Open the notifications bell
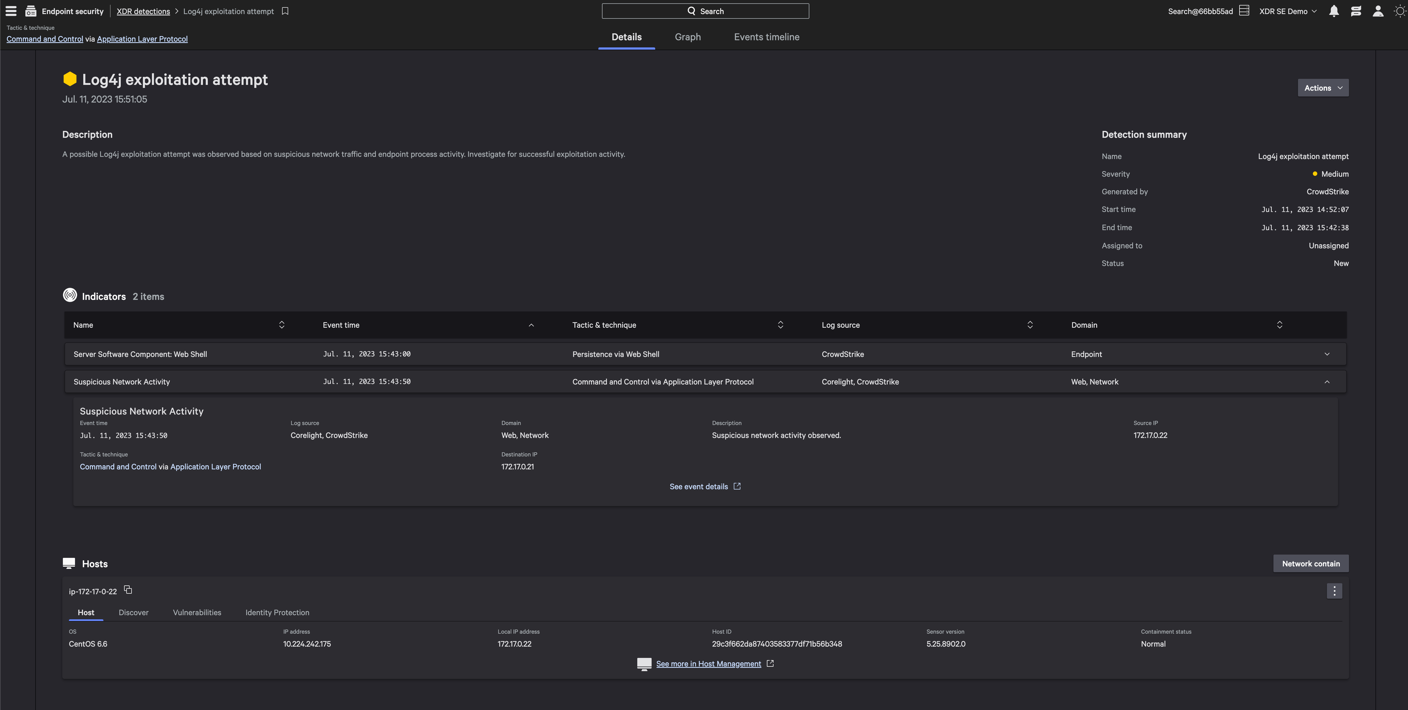1408x710 pixels. pyautogui.click(x=1334, y=11)
